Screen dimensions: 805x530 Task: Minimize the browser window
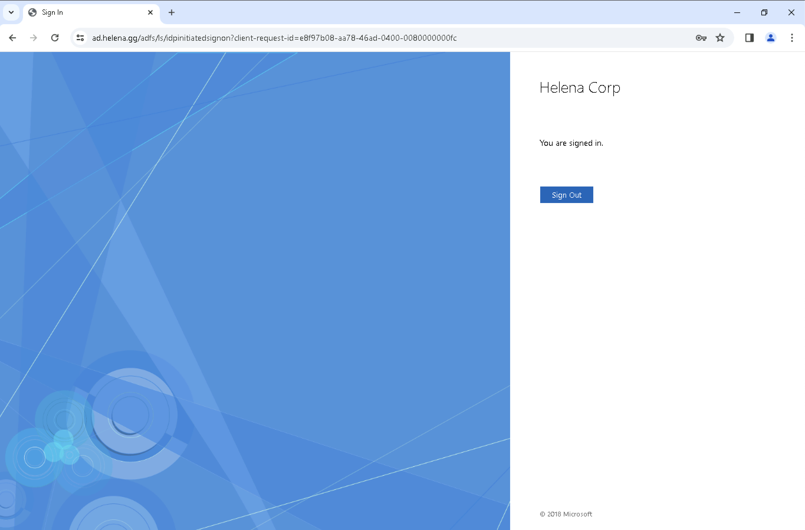coord(737,12)
